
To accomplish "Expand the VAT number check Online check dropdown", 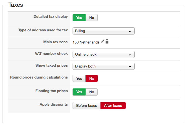I will pyautogui.click(x=103, y=54).
